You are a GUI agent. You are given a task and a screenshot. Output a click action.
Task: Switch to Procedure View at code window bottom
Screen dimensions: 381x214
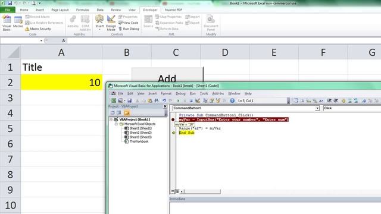(173, 191)
